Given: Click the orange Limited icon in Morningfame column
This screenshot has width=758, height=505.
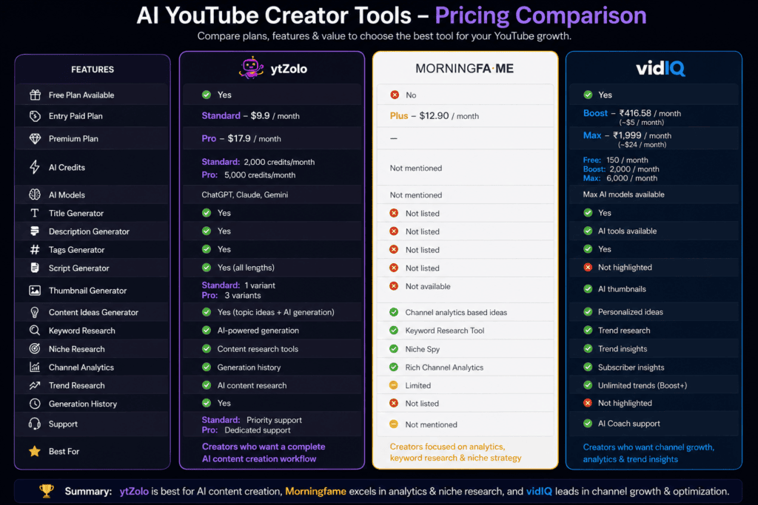Looking at the screenshot, I should tap(394, 385).
